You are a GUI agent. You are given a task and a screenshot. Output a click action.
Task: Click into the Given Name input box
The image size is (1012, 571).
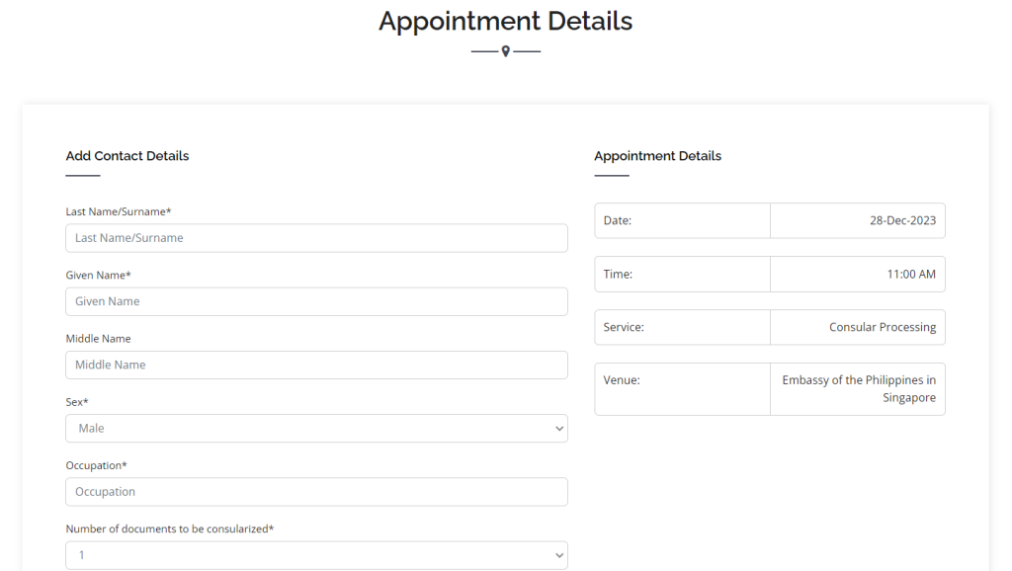tap(316, 301)
